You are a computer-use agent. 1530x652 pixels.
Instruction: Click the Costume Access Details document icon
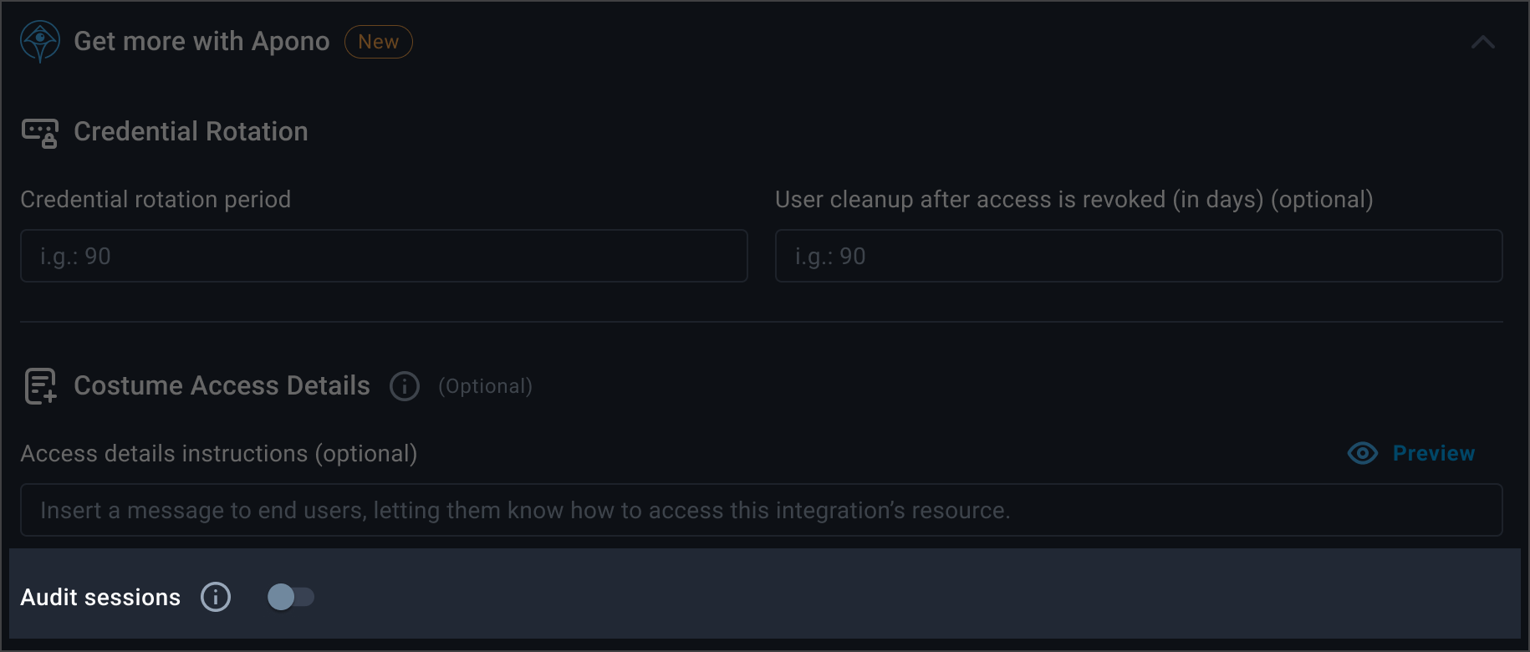point(40,386)
